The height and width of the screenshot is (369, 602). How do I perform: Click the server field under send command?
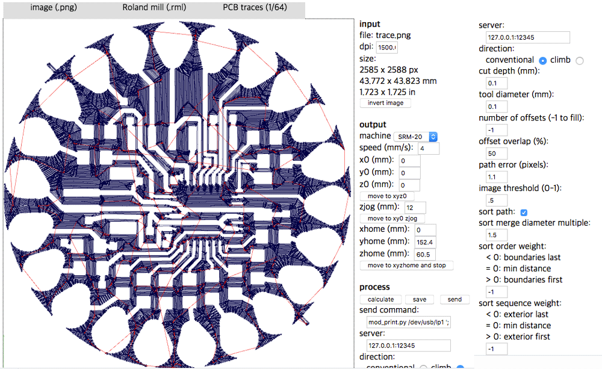pyautogui.click(x=409, y=346)
